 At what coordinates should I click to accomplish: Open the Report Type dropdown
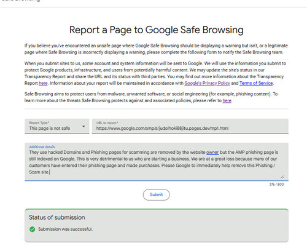pyautogui.click(x=57, y=126)
